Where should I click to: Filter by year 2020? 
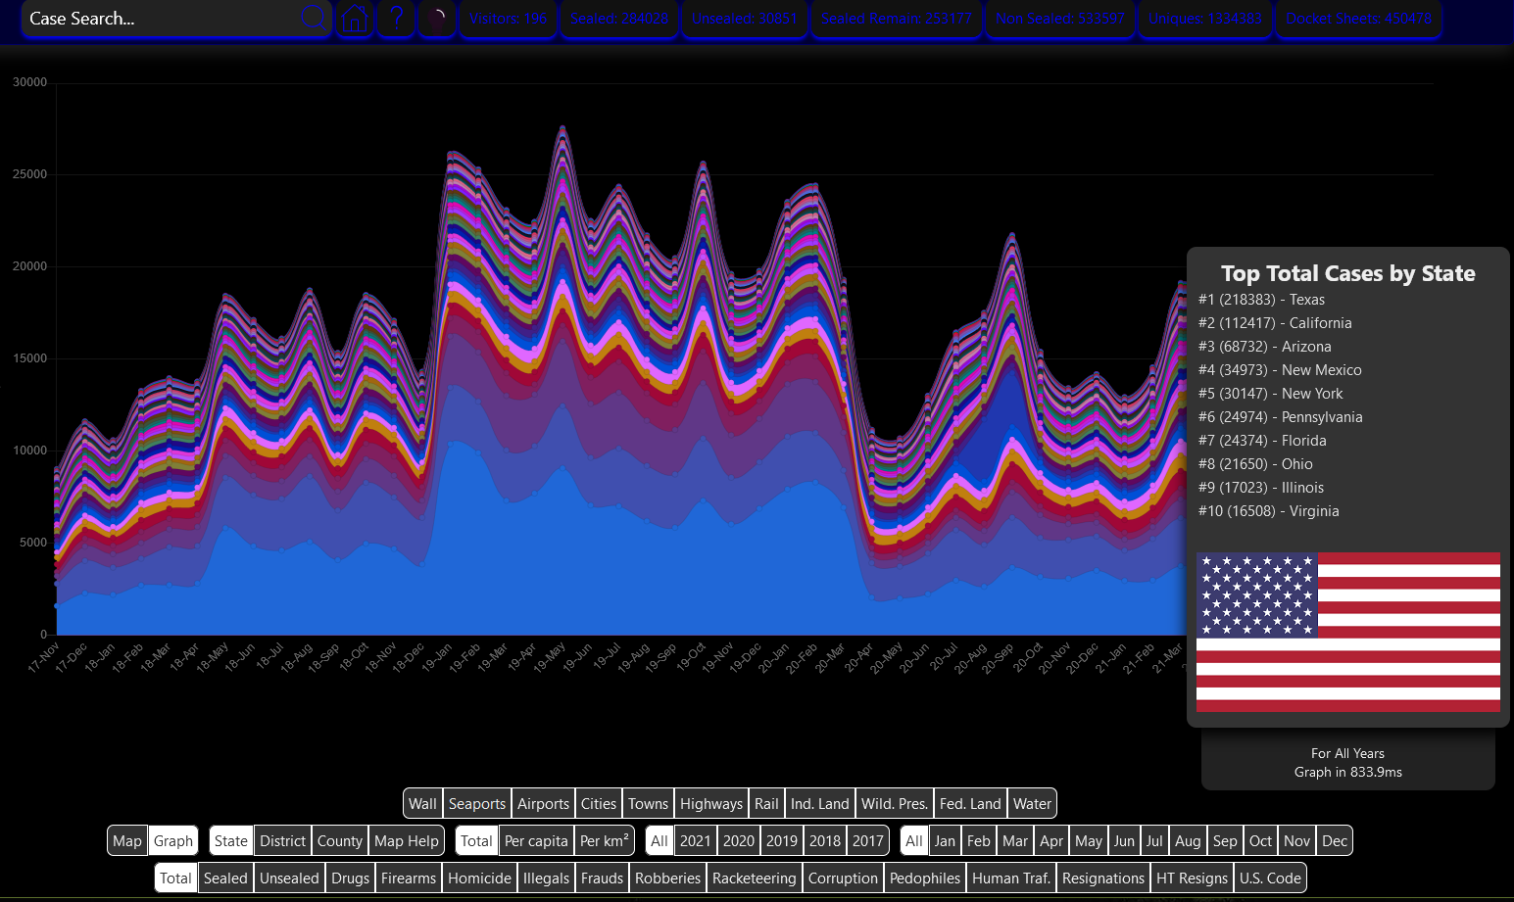[739, 840]
